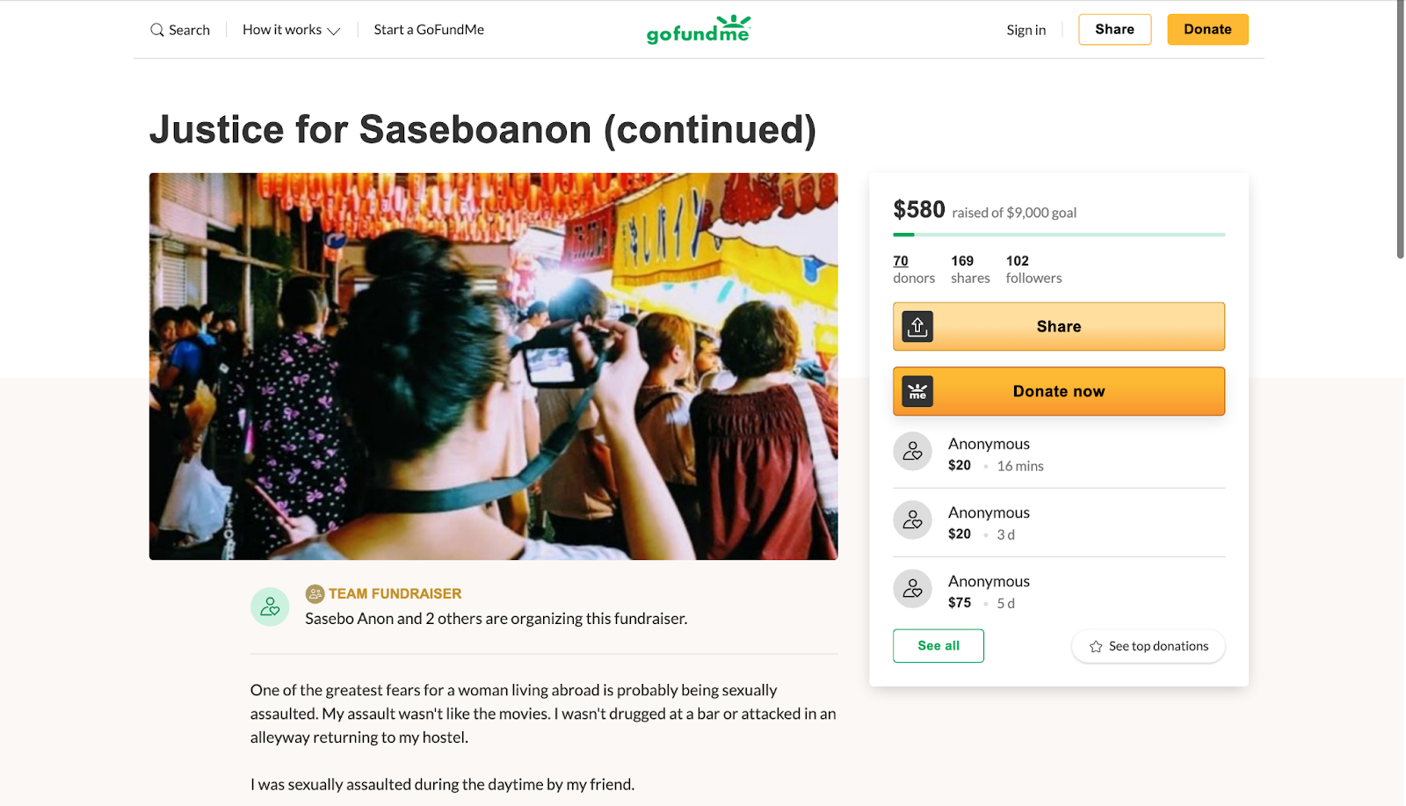Click the search magnifier icon
This screenshot has width=1406, height=806.
click(157, 30)
